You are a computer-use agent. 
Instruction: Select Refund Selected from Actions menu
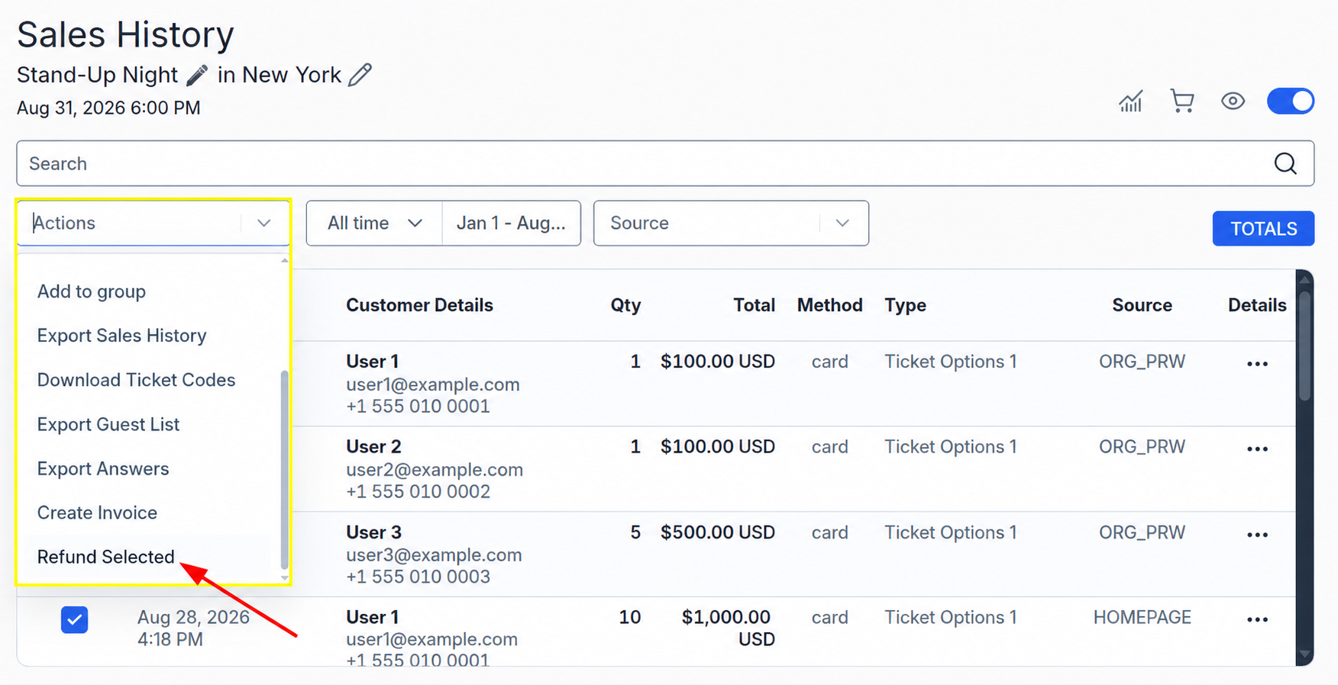(x=105, y=557)
